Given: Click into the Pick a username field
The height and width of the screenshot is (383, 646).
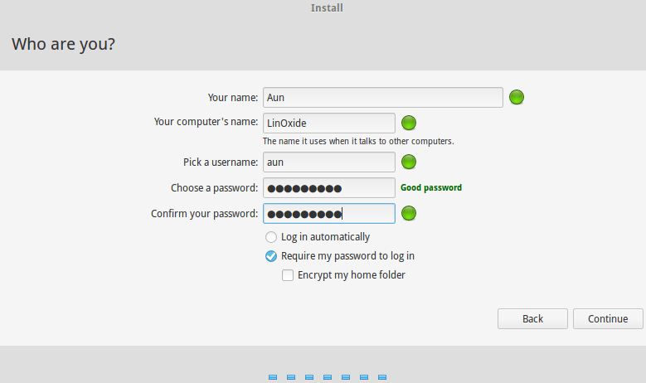Looking at the screenshot, I should (x=328, y=162).
